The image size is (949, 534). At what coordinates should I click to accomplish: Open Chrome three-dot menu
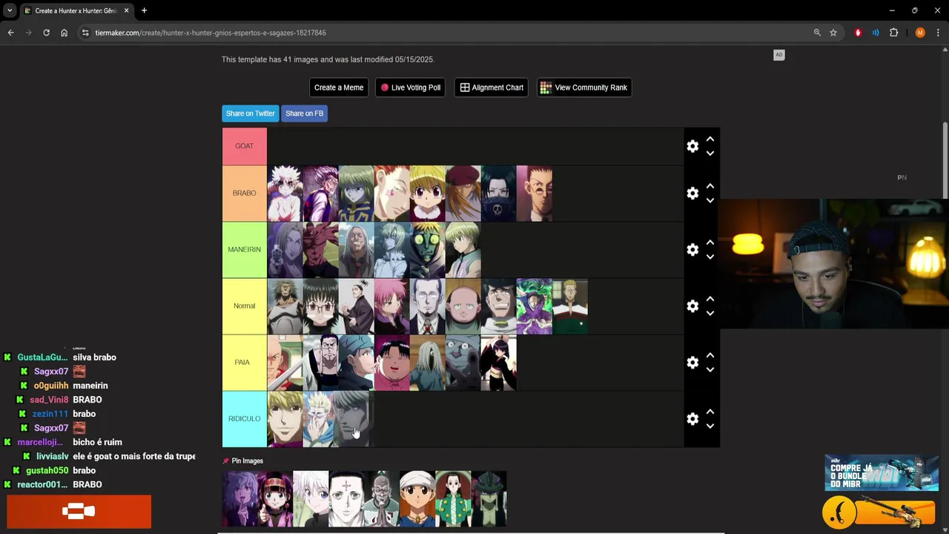tap(938, 33)
